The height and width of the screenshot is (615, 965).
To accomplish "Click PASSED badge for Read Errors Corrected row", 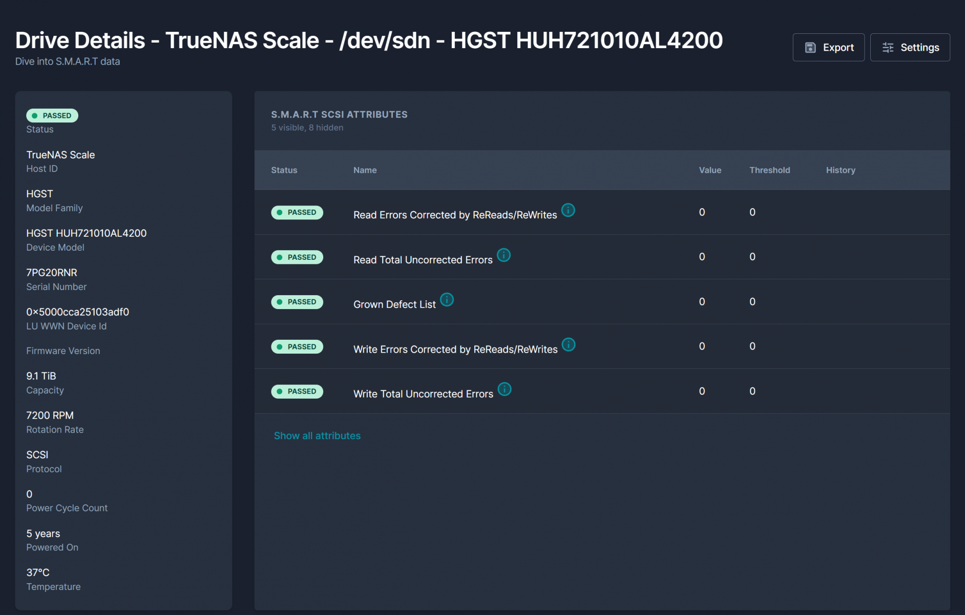I will [297, 213].
